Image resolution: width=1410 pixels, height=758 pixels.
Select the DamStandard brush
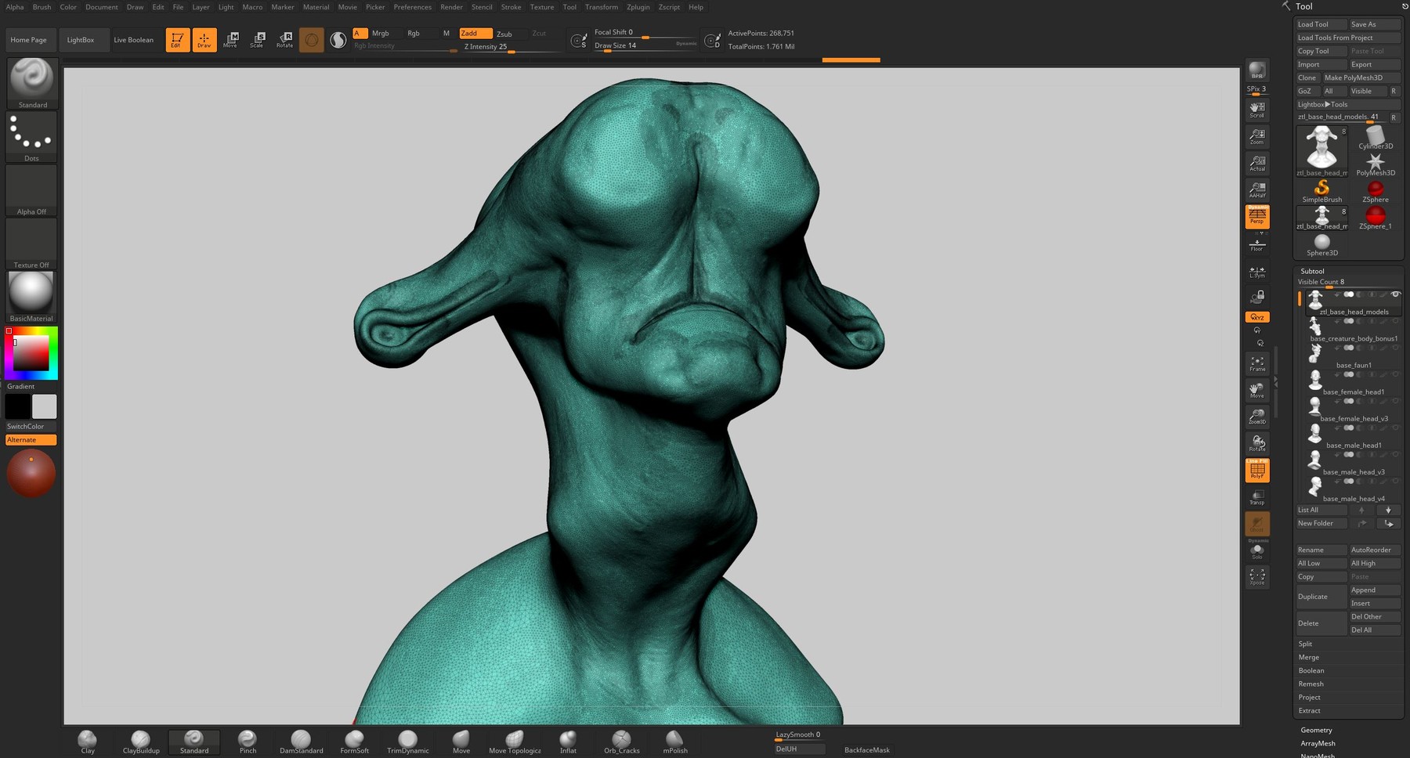[301, 738]
